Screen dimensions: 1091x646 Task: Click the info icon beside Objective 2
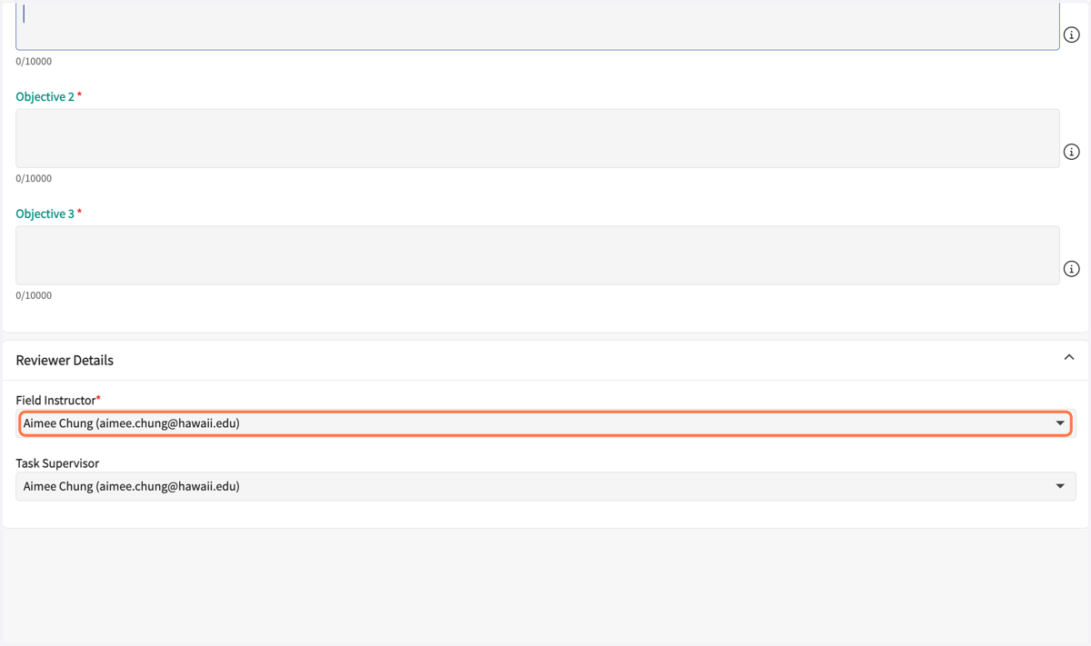[x=1072, y=152]
